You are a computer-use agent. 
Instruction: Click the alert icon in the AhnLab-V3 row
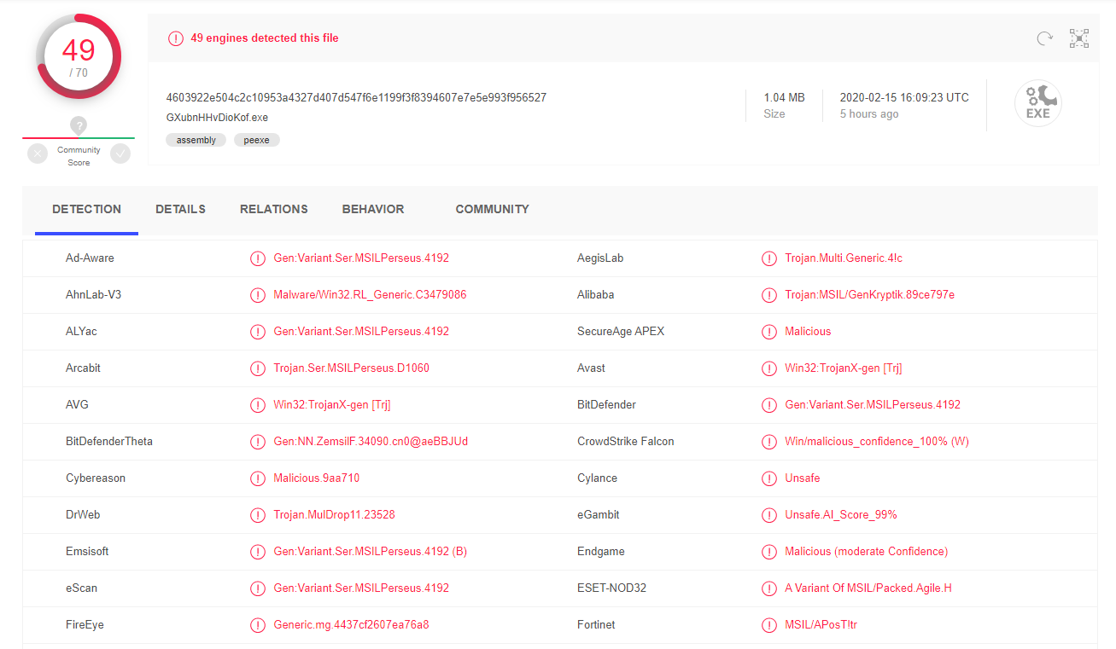click(x=258, y=295)
